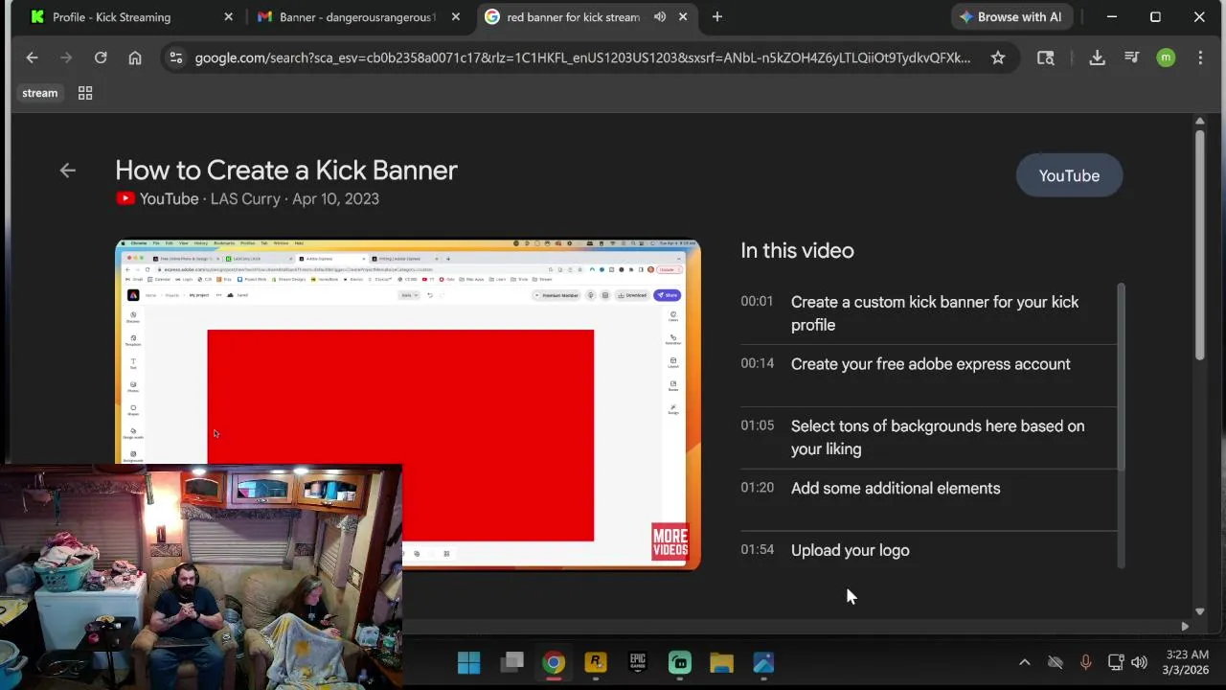This screenshot has width=1226, height=690.
Task: Jump to 01:54 Upload your logo
Action: [x=927, y=550]
